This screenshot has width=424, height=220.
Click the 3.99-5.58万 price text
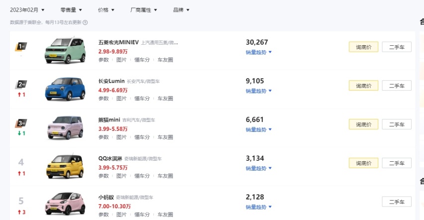click(113, 129)
